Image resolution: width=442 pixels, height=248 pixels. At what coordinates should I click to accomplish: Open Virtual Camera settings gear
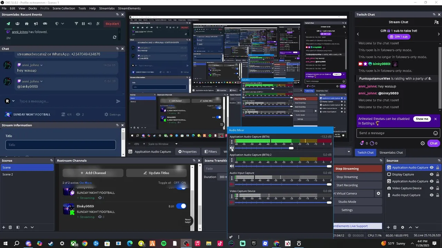[378, 194]
